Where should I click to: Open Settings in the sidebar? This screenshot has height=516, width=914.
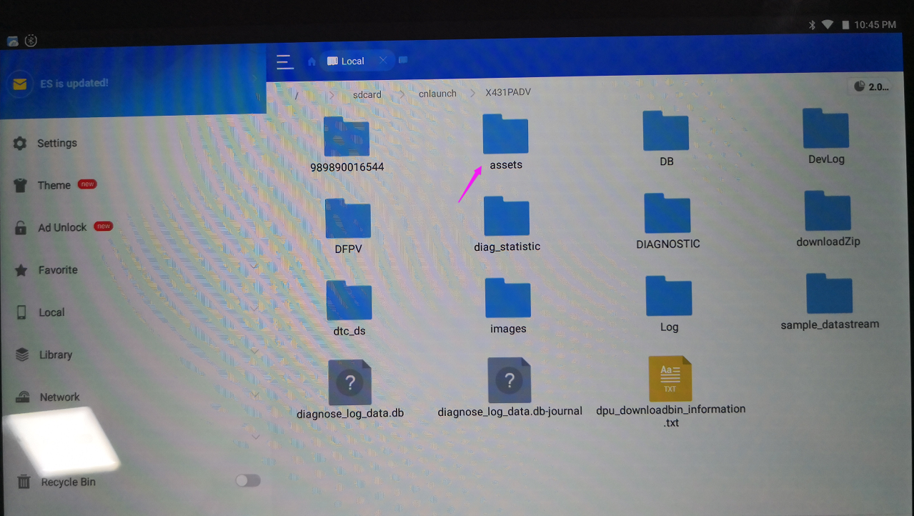(56, 143)
